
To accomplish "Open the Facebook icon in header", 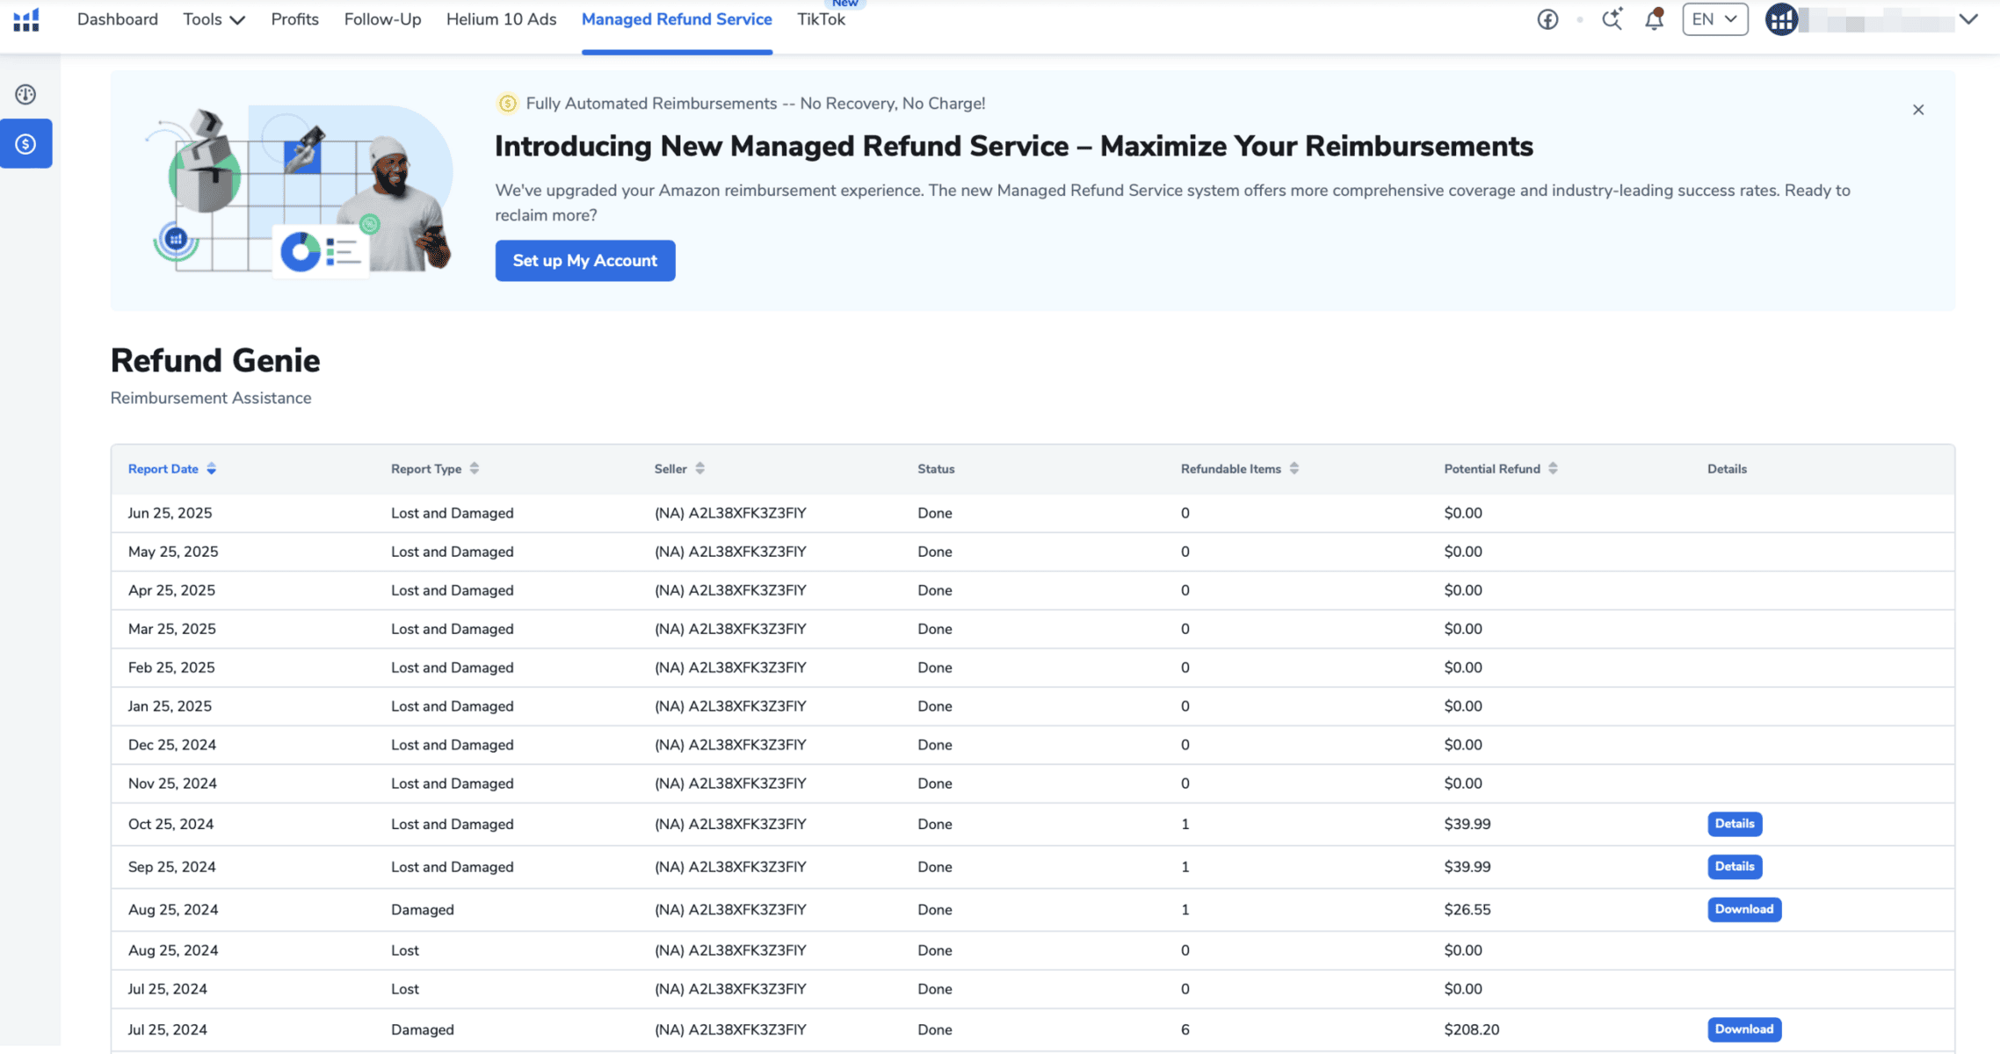I will tap(1547, 19).
